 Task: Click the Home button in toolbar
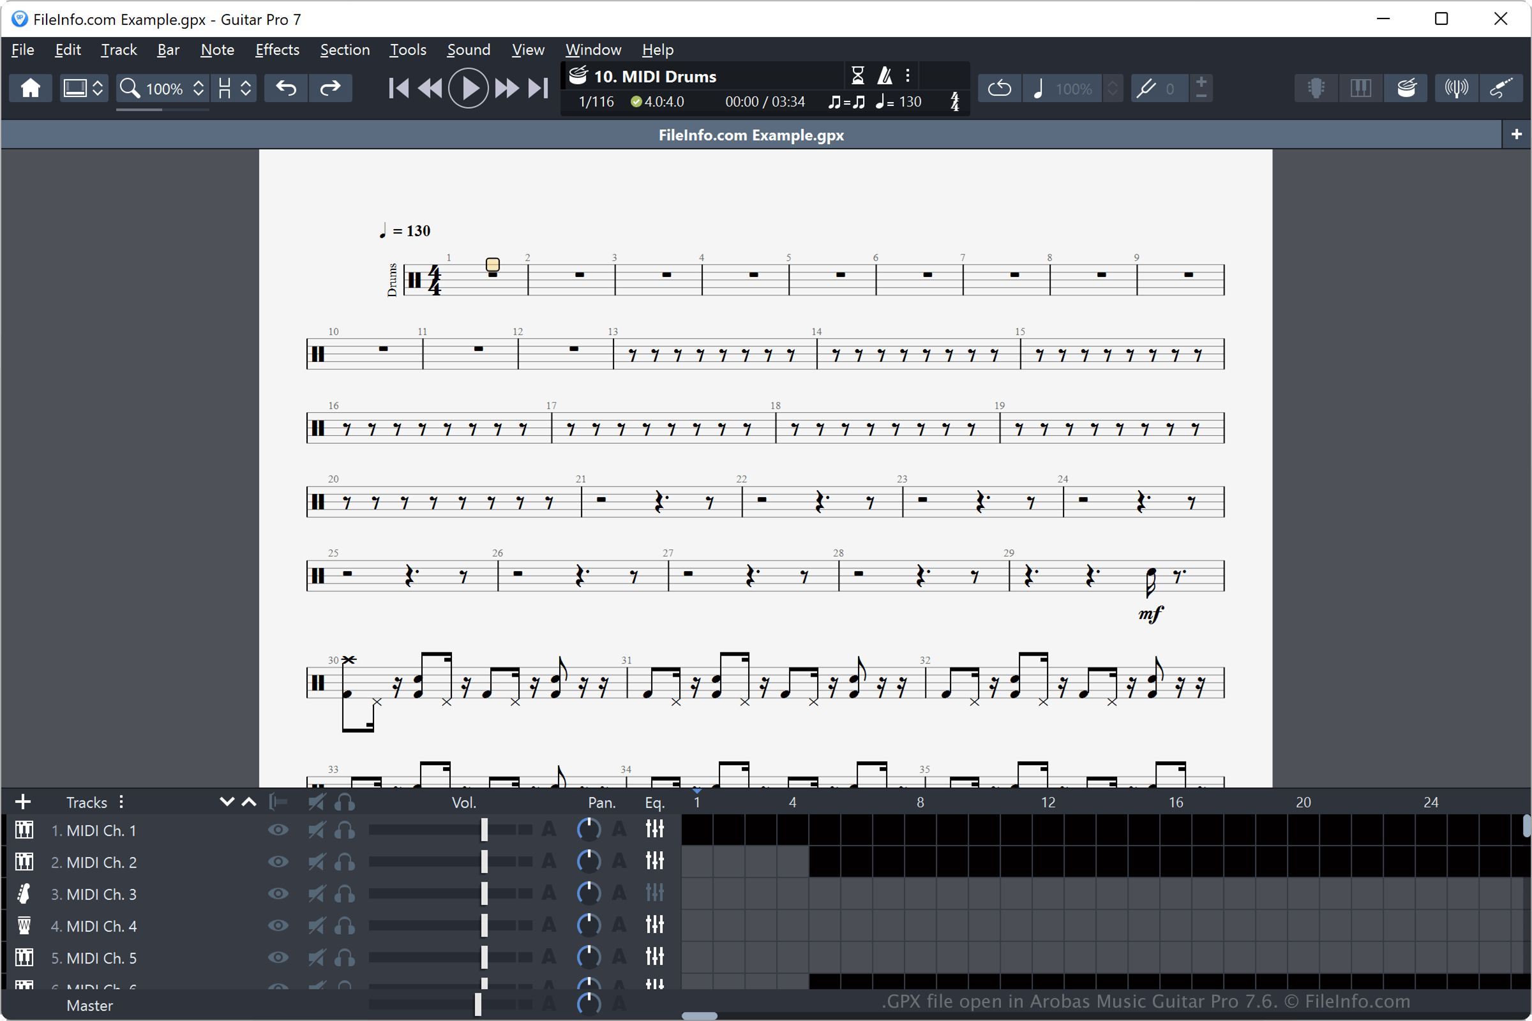tap(30, 88)
